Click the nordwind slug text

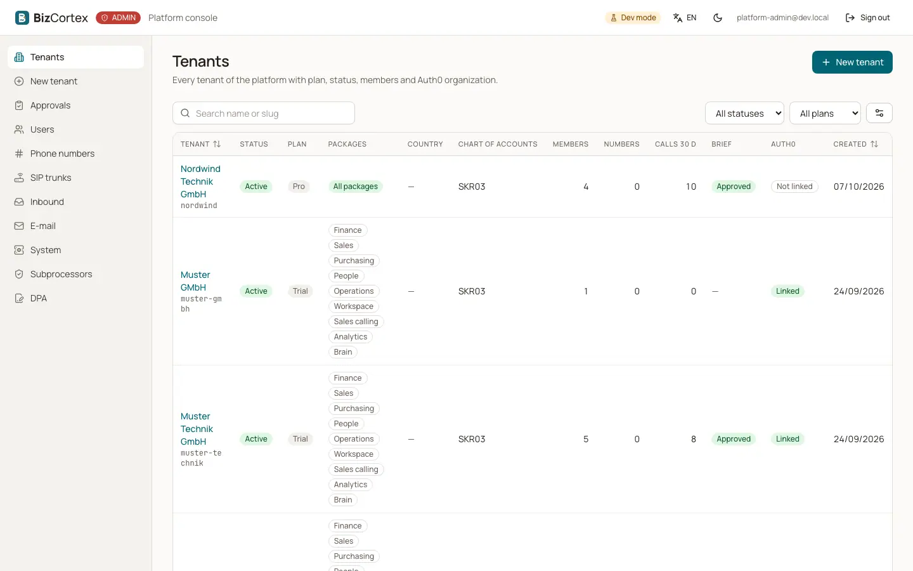point(199,206)
